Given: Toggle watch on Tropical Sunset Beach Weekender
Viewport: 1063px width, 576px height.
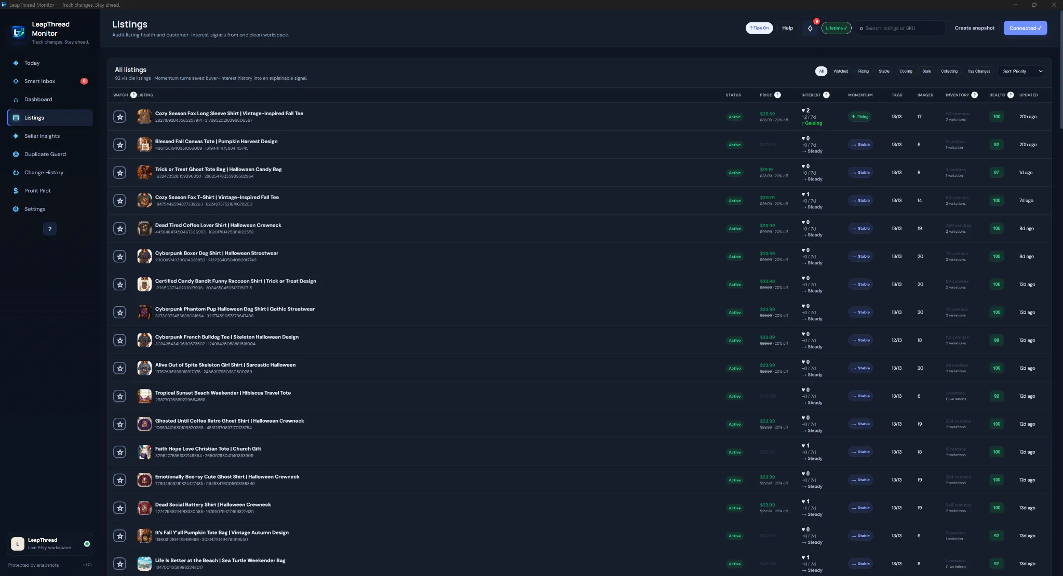Looking at the screenshot, I should 120,396.
